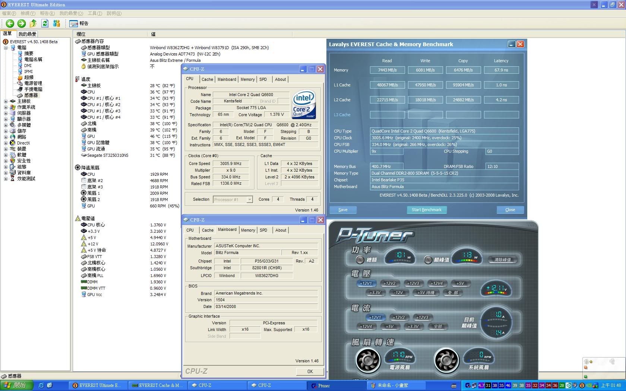Open EVEREST Cache & Memory taskbar button
The image size is (626, 391).
tap(158, 385)
